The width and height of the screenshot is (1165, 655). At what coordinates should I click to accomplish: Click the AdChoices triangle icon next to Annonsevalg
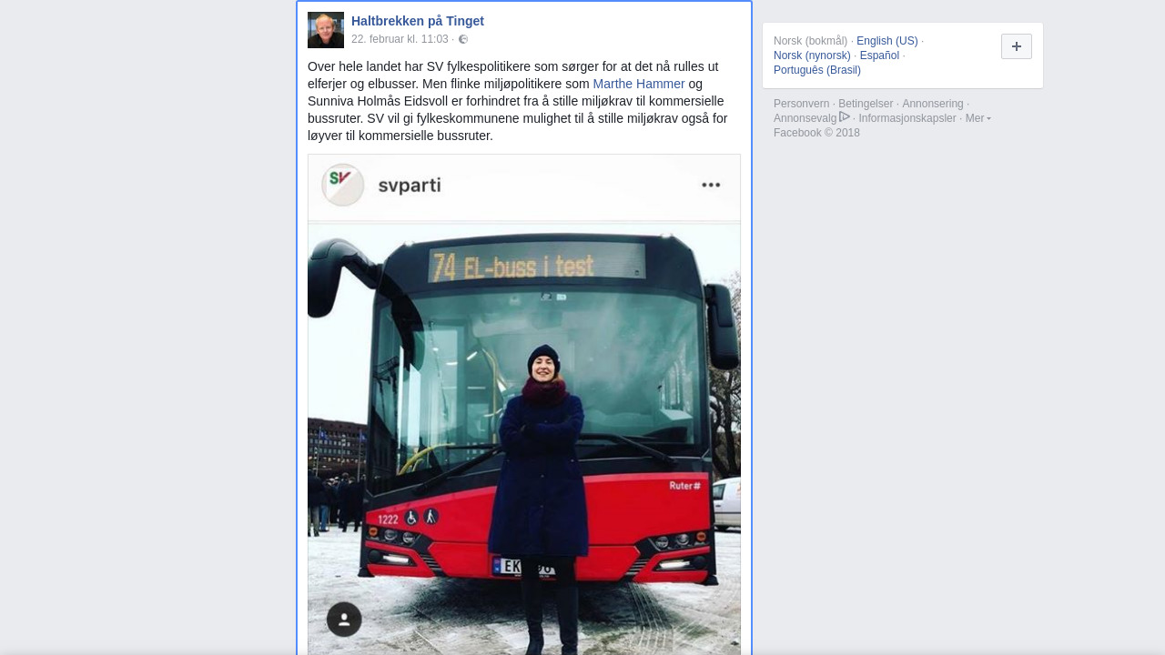(845, 117)
